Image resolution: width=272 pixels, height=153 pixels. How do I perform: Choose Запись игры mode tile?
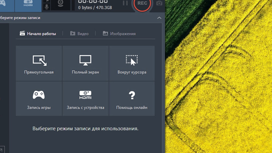39,99
